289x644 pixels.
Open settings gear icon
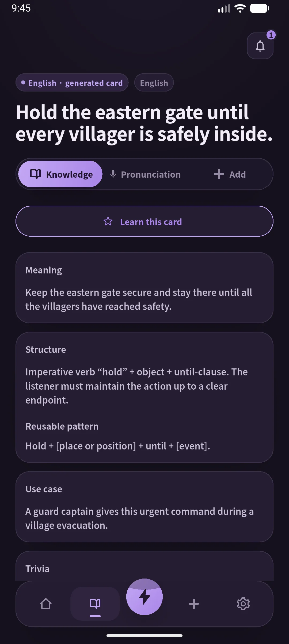point(243,604)
